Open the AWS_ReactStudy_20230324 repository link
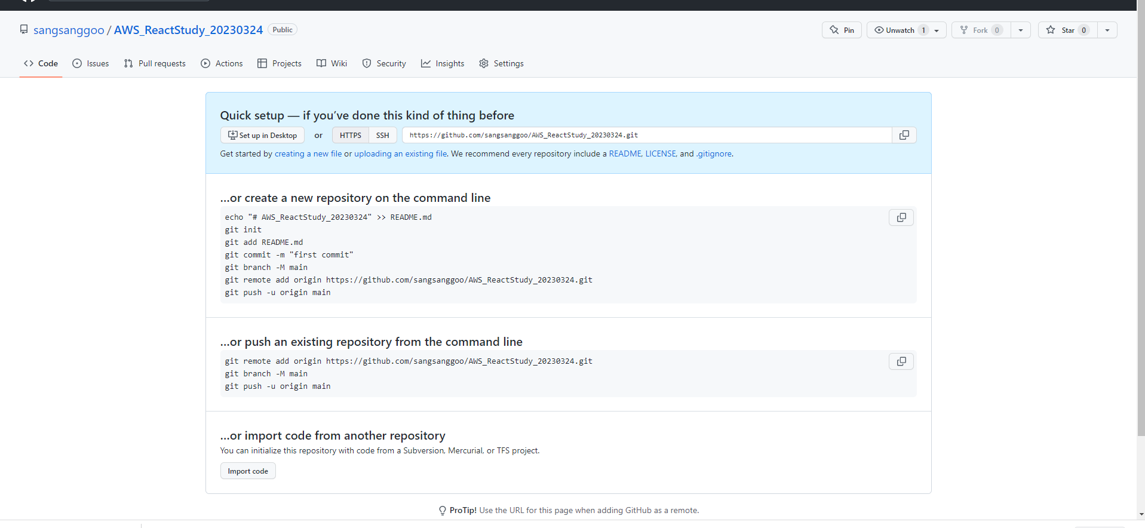Screen dimensions: 1145x528 click(x=188, y=30)
